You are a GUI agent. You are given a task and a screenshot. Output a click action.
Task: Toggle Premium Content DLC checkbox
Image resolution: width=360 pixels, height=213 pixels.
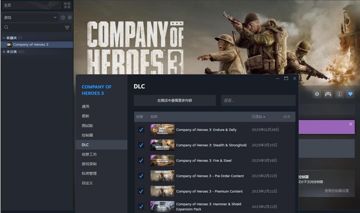point(141,191)
